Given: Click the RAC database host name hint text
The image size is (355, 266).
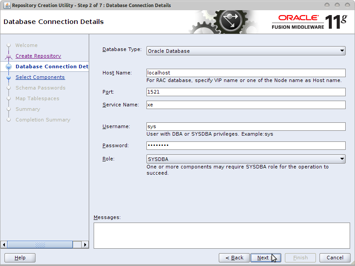Looking at the screenshot, I should 244,80.
